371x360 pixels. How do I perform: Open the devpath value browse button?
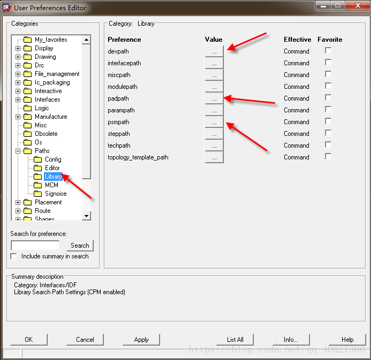[x=214, y=51]
